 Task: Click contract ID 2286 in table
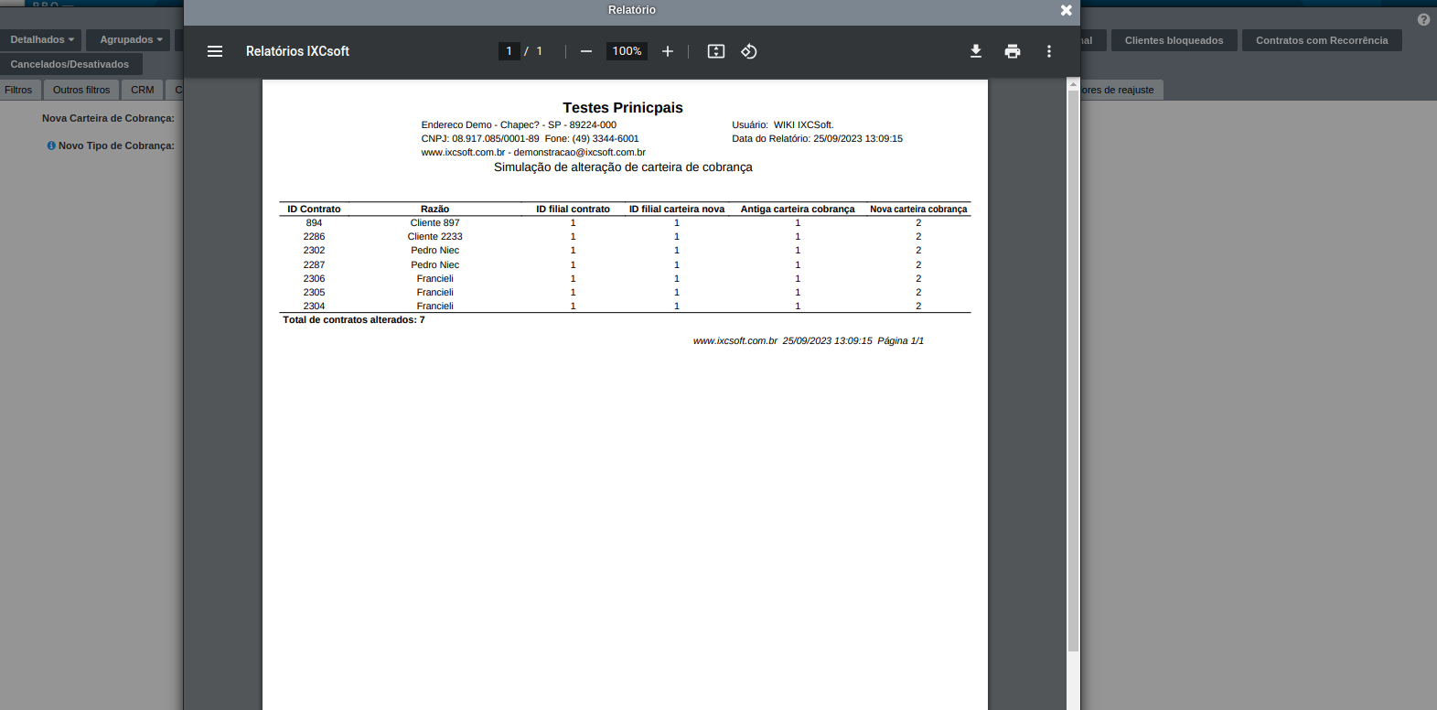(314, 237)
